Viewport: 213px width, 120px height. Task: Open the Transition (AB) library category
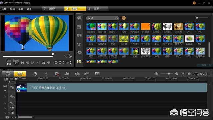click(x=79, y=35)
